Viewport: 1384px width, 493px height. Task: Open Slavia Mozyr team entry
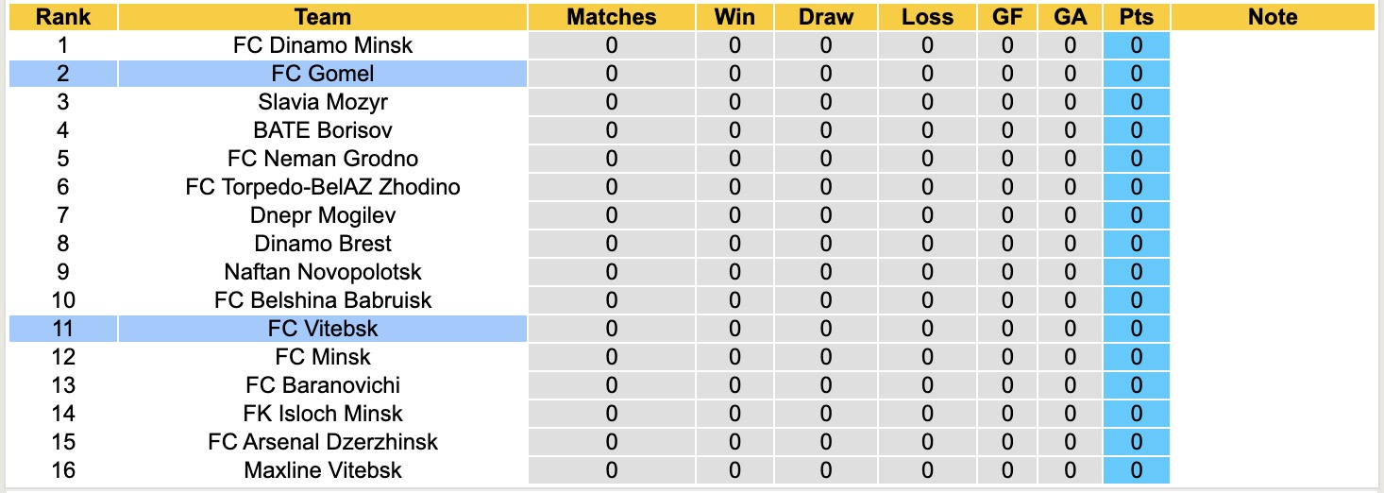[x=323, y=102]
